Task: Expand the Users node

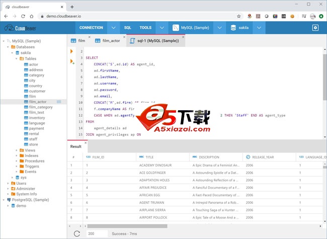Action: pyautogui.click(x=8, y=183)
